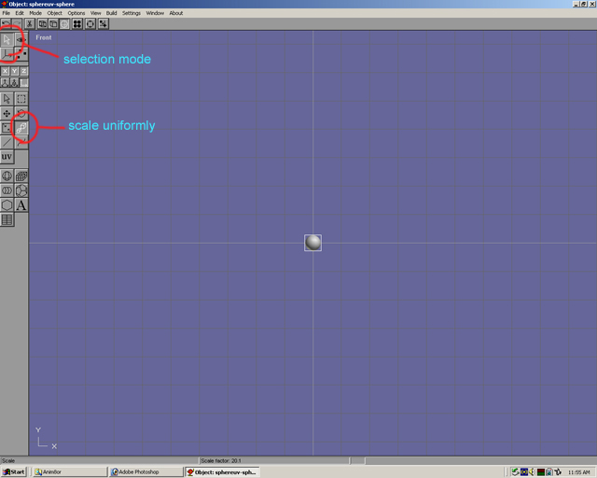This screenshot has width=597, height=478.
Task: Click the Redo arrow icon
Action: tap(17, 24)
